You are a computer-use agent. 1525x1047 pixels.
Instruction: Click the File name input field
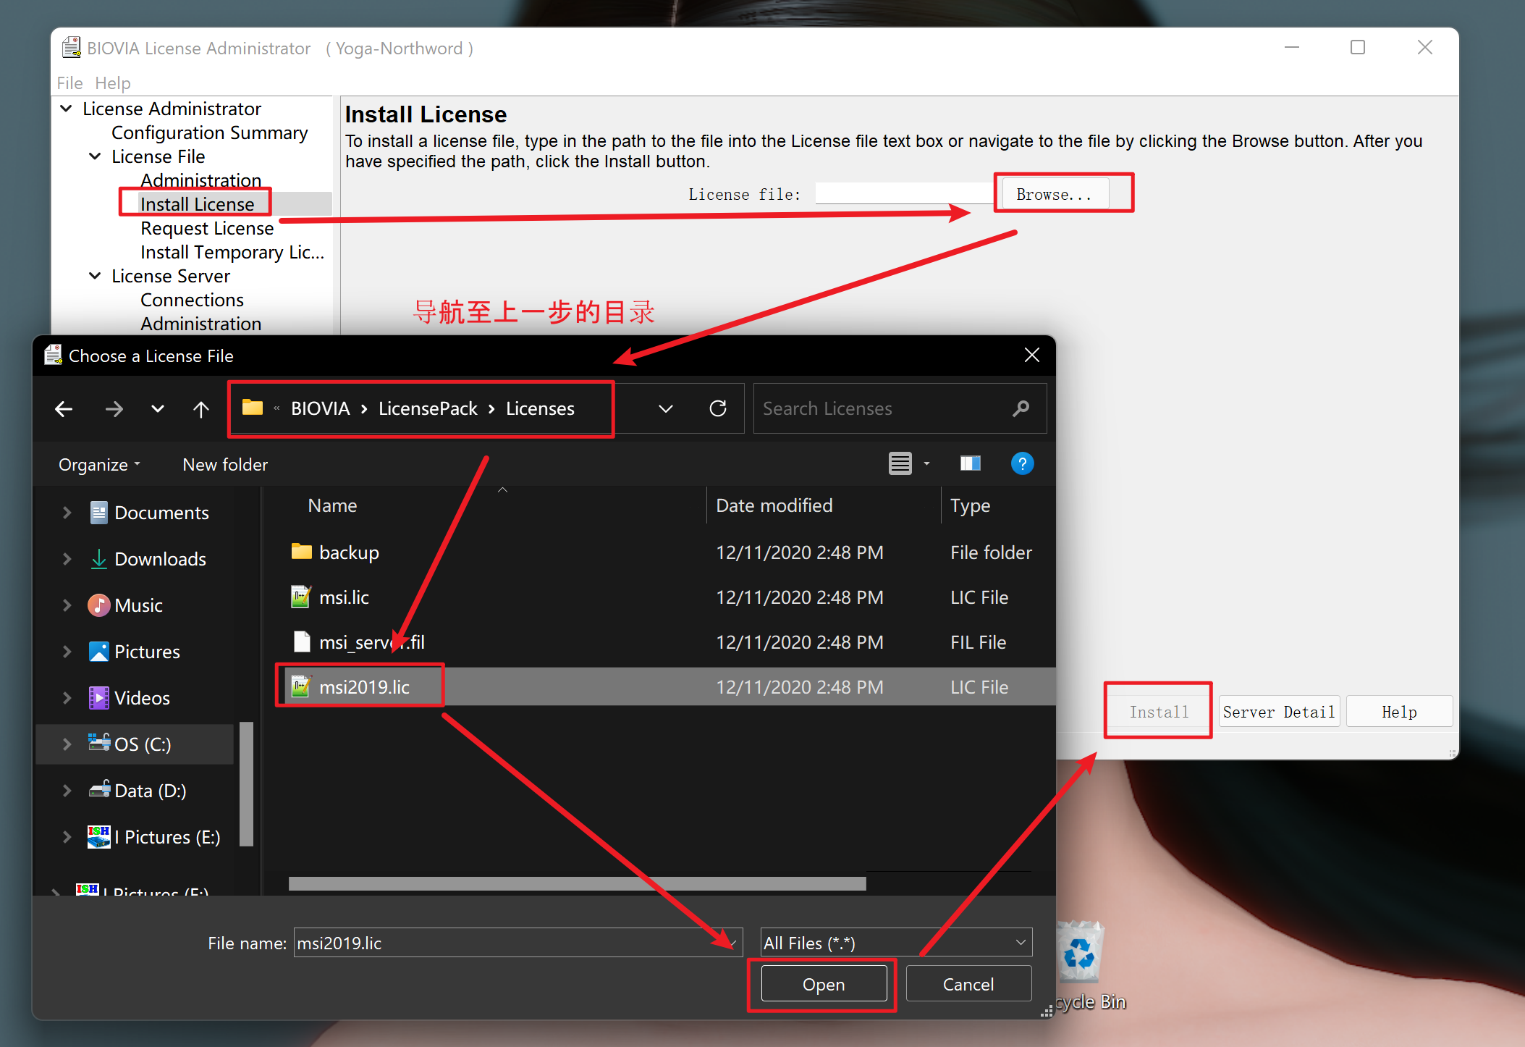(x=518, y=943)
